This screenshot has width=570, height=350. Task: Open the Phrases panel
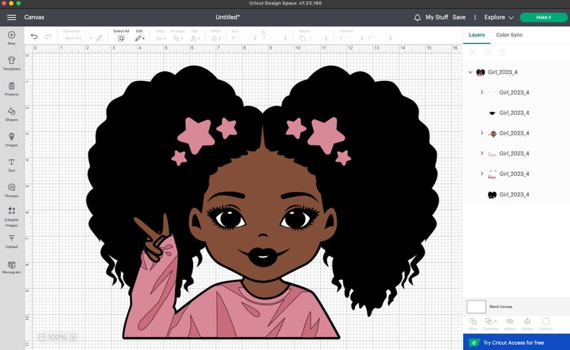11,190
